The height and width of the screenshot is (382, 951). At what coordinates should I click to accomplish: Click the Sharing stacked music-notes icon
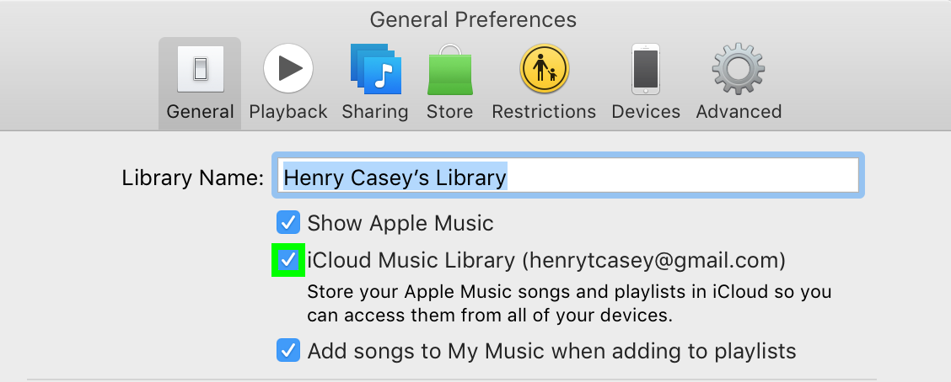tap(375, 69)
